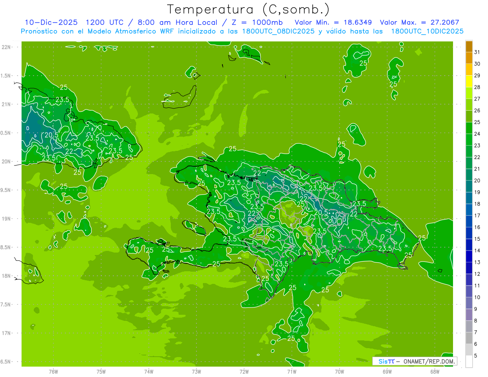Click the 'ONAMET/REP.DOM.' credit label
The width and height of the screenshot is (488, 377).
coord(429,361)
